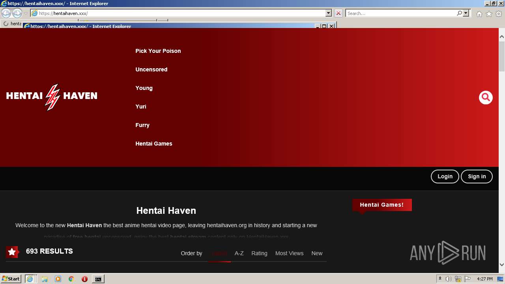Image resolution: width=505 pixels, height=284 pixels.
Task: Sort results by New
Action: (x=317, y=253)
